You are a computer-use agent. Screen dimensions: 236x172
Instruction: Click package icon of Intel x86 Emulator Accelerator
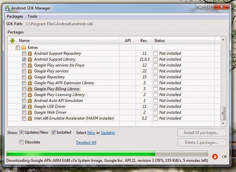[x=30, y=118]
